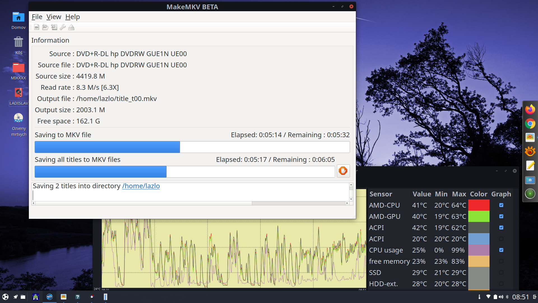Click the Open files video icon

(x=36, y=27)
